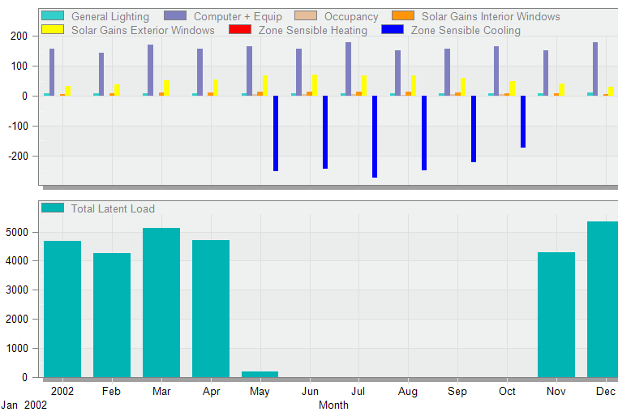The image size is (618, 412).
Task: Click the Zone Sensible Heating red swatch
Action: pos(239,29)
